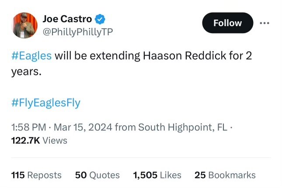
Task: Click the 122.7K view count number
Action: (26, 140)
